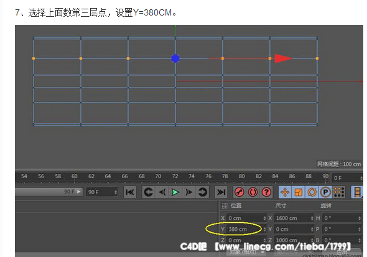
Task: Click the 网格间距 : 100 cm label
Action: pos(339,164)
